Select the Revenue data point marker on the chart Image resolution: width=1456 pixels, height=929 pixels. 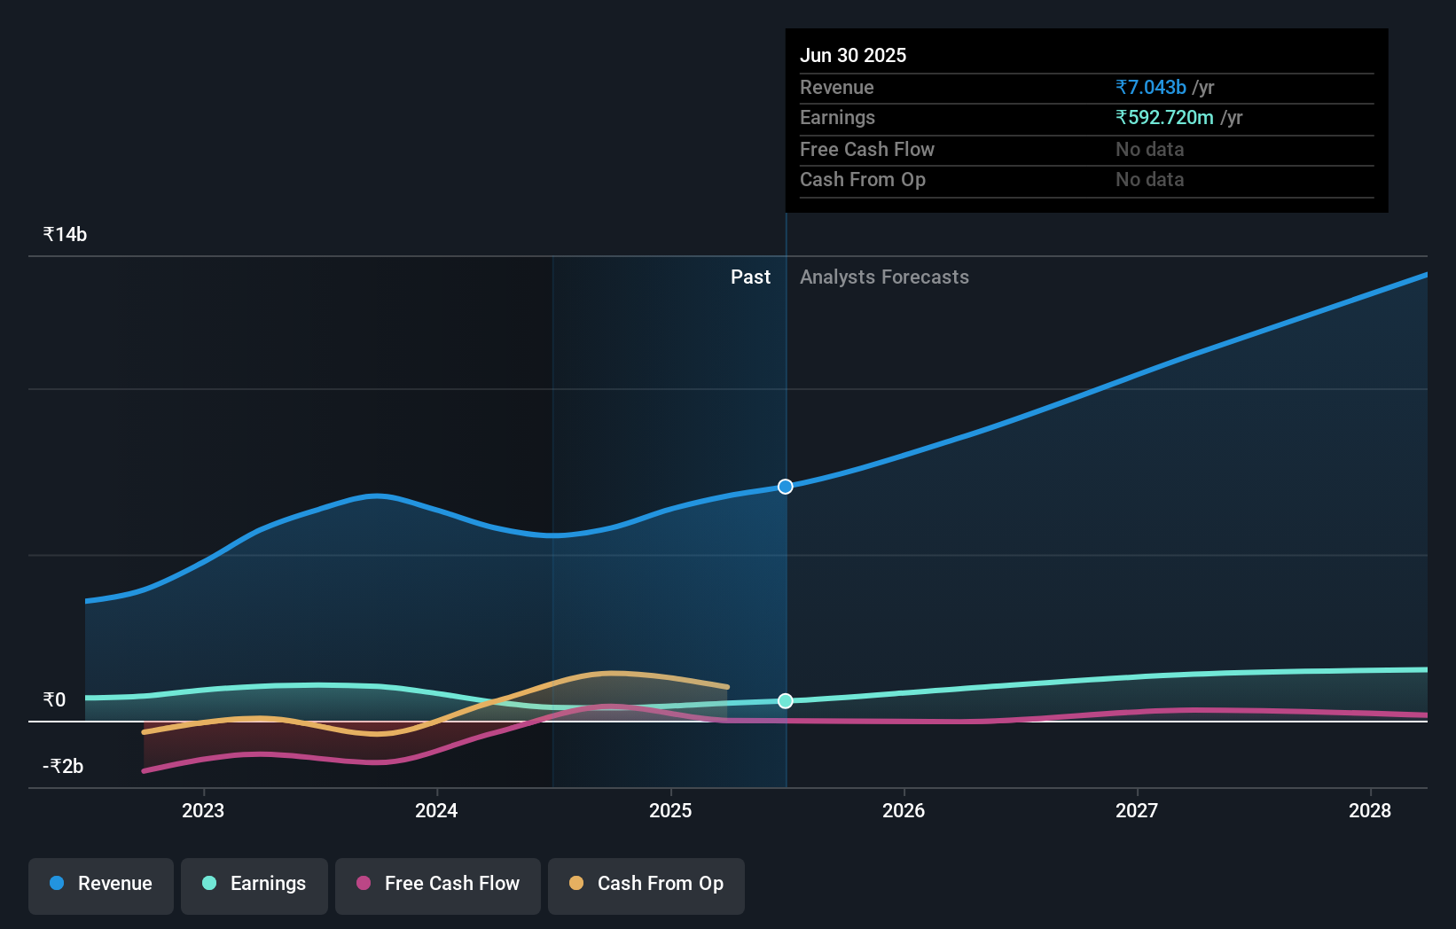click(784, 486)
